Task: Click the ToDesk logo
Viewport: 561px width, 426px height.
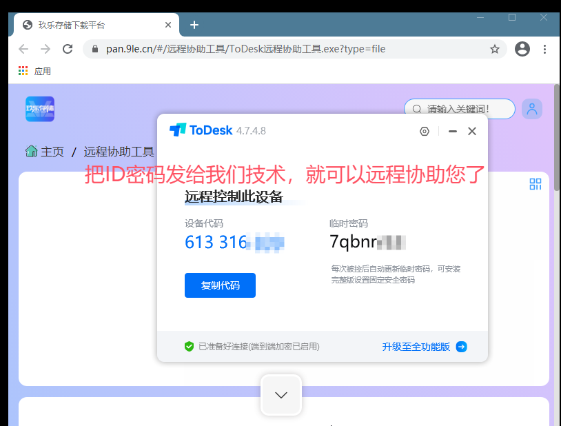Action: tap(201, 130)
